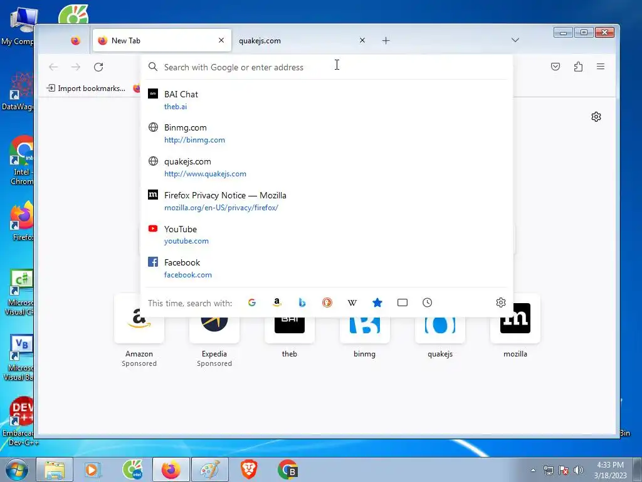Focus the search or address field
This screenshot has height=482, width=642.
(x=327, y=67)
